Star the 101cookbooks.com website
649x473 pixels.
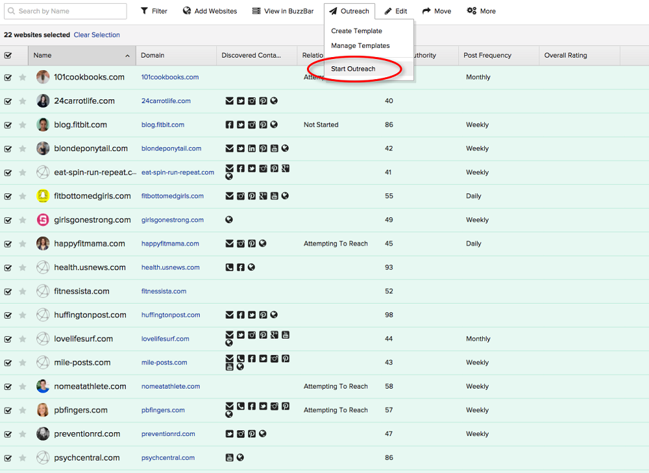coord(23,77)
